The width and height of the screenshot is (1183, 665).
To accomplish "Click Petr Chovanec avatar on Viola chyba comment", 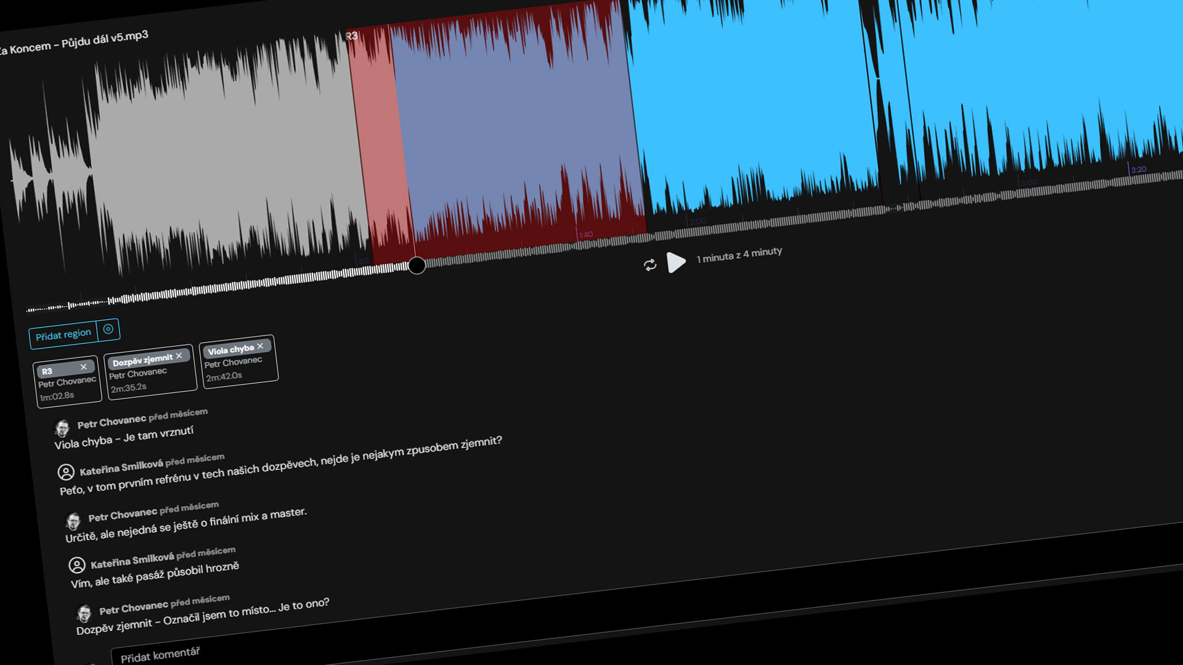I will click(x=62, y=427).
